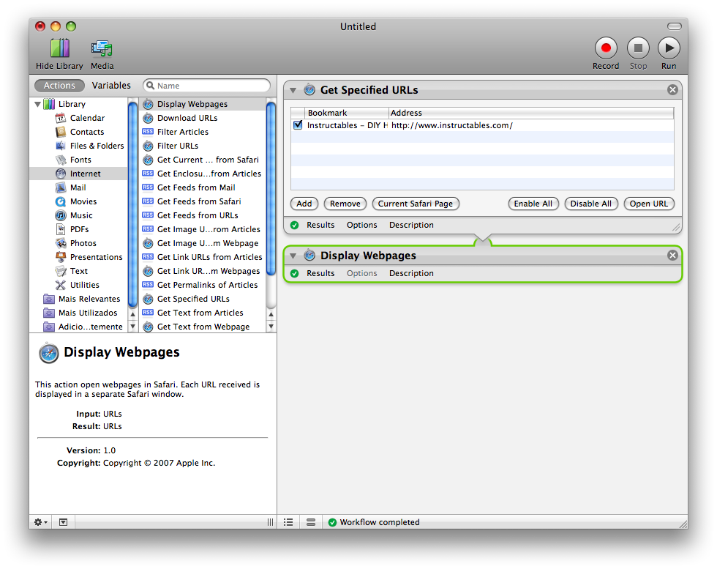The image size is (717, 569).
Task: Click Disable All button
Action: point(591,204)
